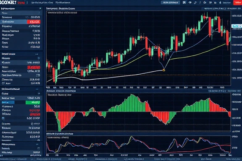Viewport: 242px width, 161px height.
Task: Click the white platform logo at top-left
Action: [8, 3]
